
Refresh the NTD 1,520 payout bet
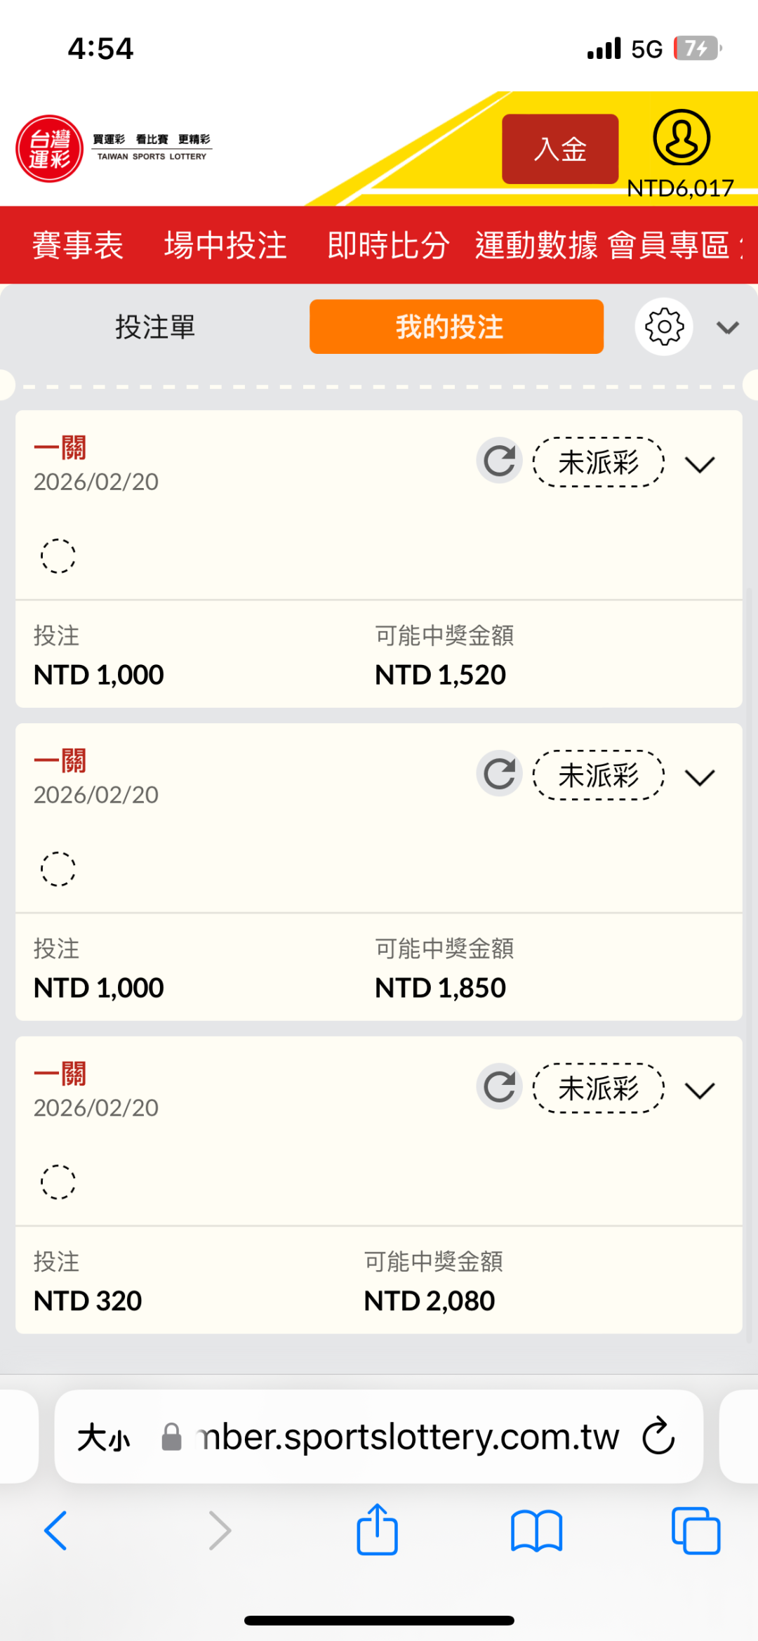[500, 461]
